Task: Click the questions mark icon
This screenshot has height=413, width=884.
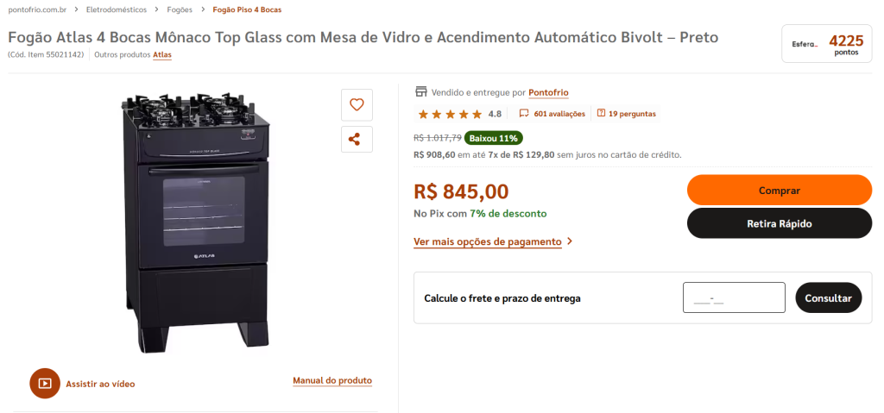Action: tap(601, 113)
